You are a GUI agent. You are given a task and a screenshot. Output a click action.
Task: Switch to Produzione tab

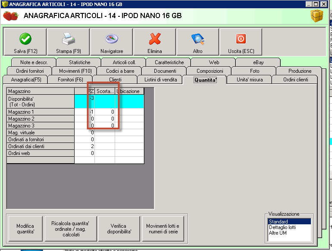tap(300, 71)
